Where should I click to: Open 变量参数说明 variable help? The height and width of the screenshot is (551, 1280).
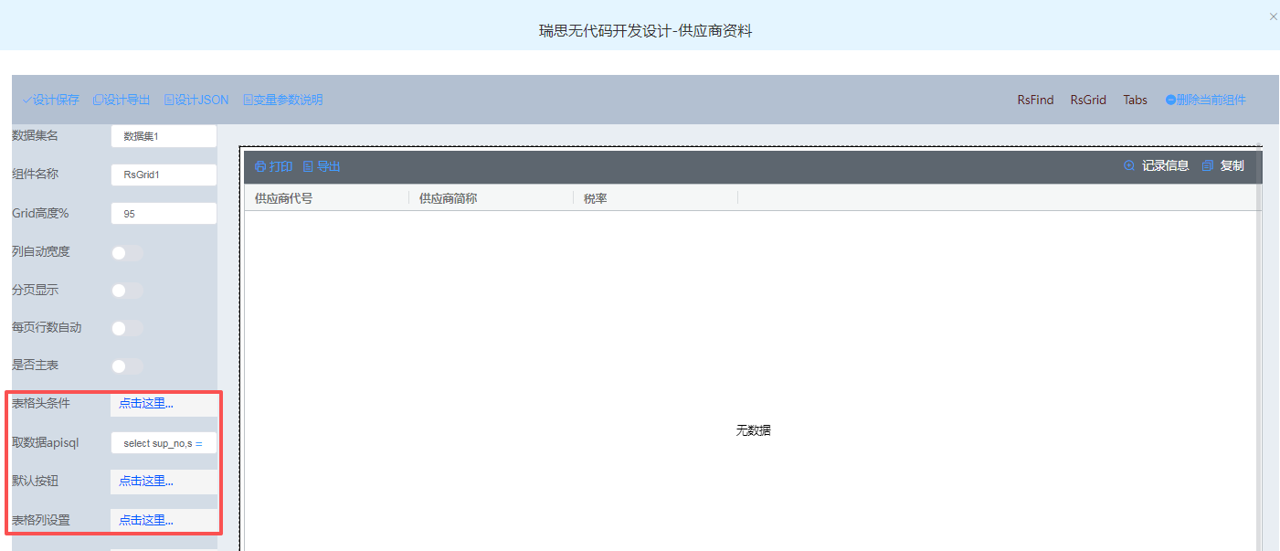pyautogui.click(x=248, y=100)
